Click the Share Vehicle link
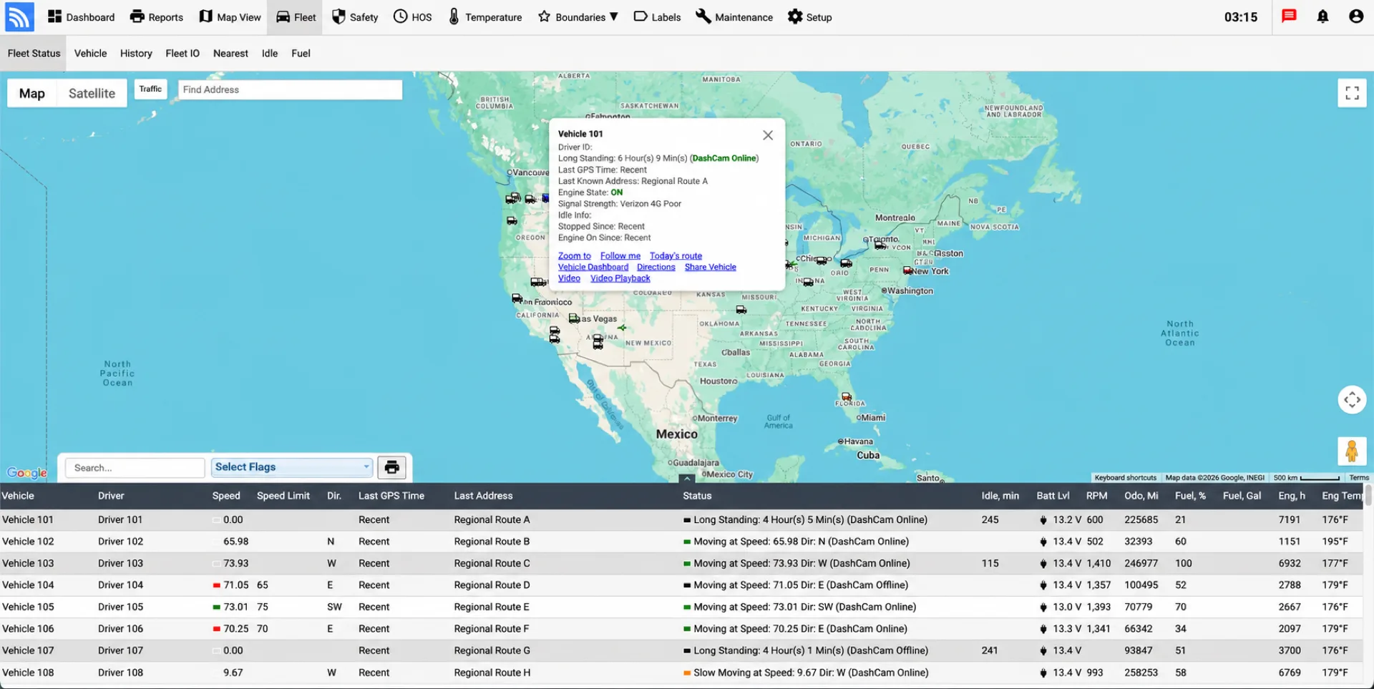Image resolution: width=1374 pixels, height=689 pixels. coord(711,267)
